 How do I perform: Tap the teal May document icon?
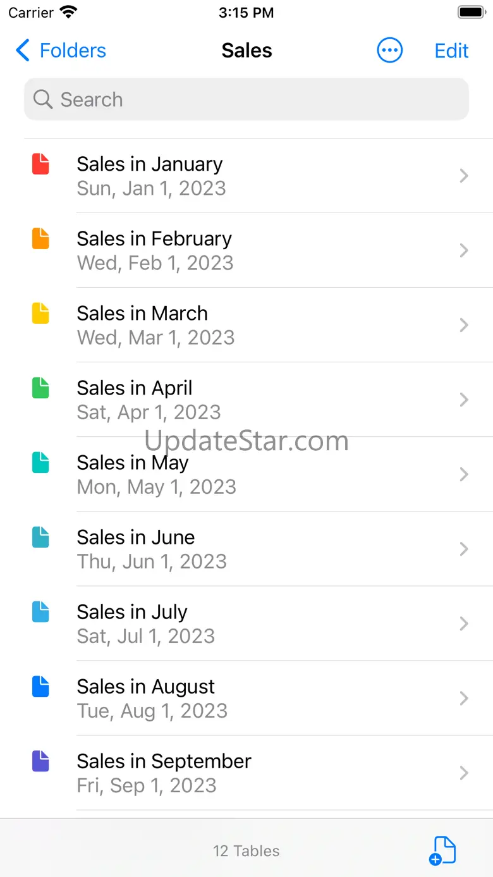coord(40,463)
